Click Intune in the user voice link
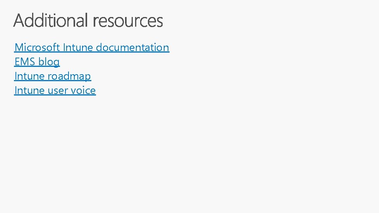 29,90
